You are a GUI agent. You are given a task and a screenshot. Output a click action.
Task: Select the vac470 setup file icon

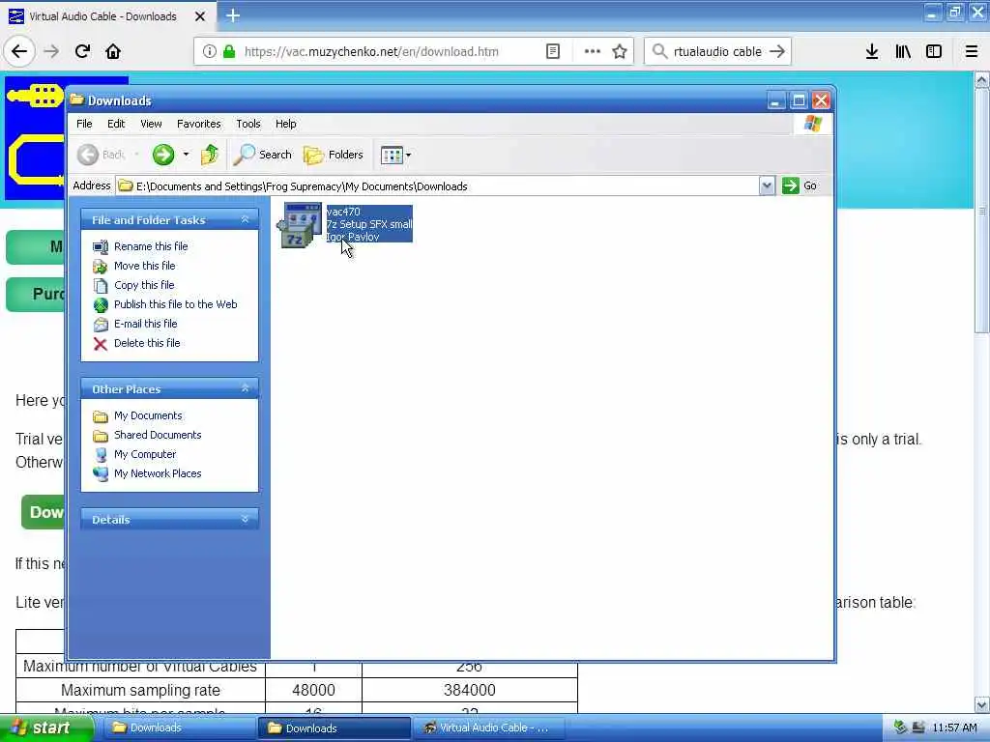pos(300,224)
